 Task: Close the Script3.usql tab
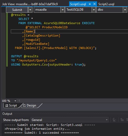pyautogui.click(x=95, y=4)
